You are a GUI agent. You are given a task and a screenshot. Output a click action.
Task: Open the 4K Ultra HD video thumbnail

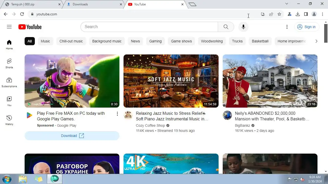pos(171,164)
